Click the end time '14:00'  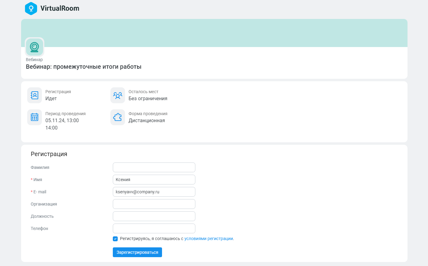coord(51,128)
